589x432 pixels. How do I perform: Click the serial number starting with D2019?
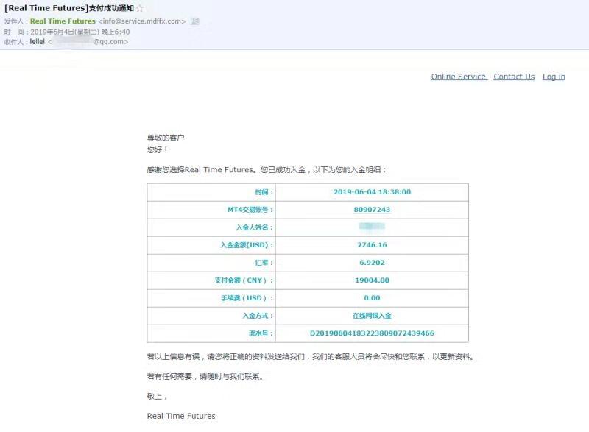point(372,333)
